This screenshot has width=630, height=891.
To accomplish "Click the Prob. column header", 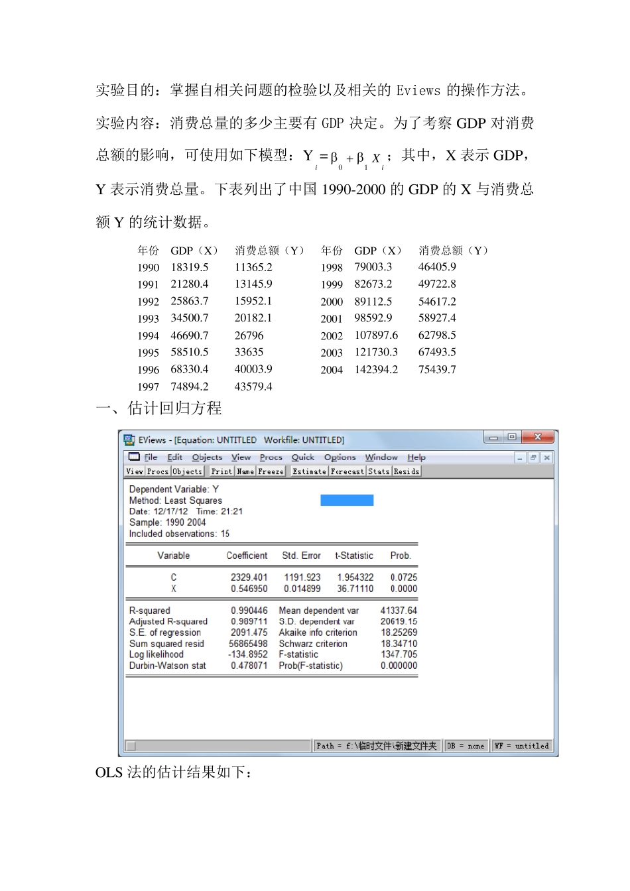I will (401, 556).
